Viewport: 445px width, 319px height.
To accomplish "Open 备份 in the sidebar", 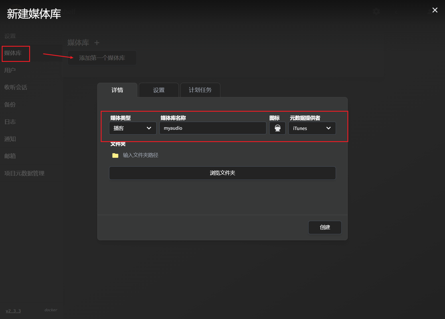I will point(10,105).
